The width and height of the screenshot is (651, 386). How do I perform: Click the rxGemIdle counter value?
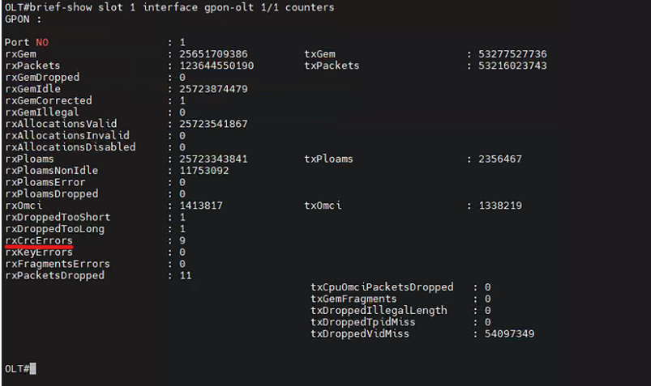click(x=213, y=89)
